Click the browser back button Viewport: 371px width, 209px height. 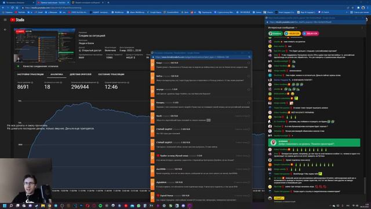click(x=3, y=8)
